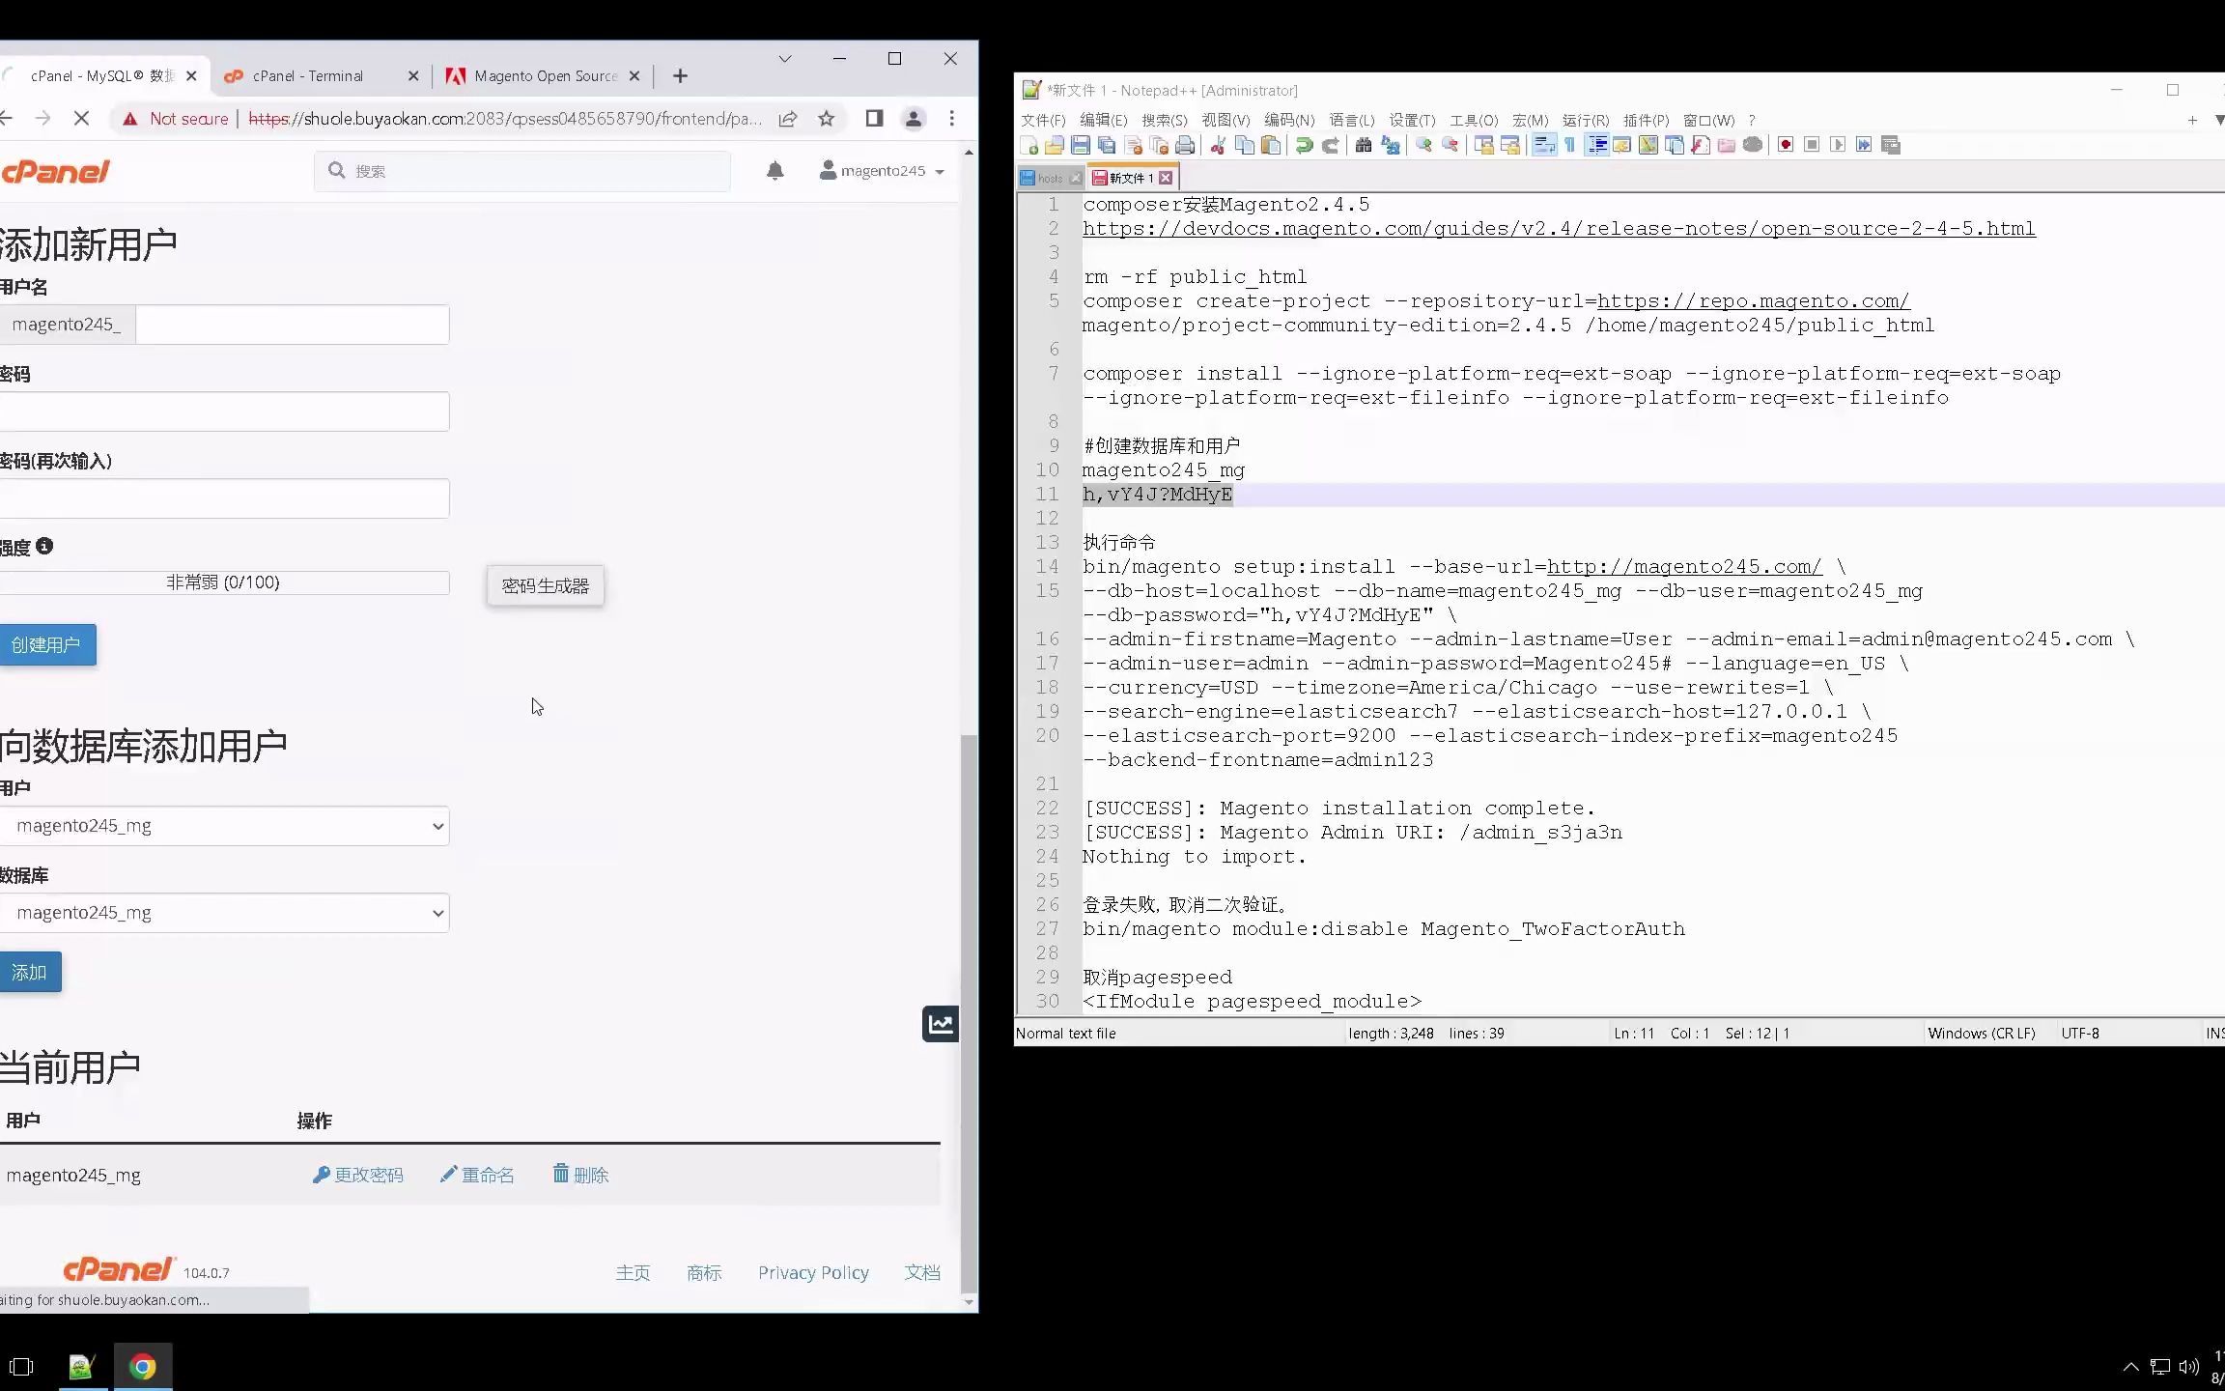Click 删除 for magento245_mg user
2225x1391 pixels.
coord(580,1176)
